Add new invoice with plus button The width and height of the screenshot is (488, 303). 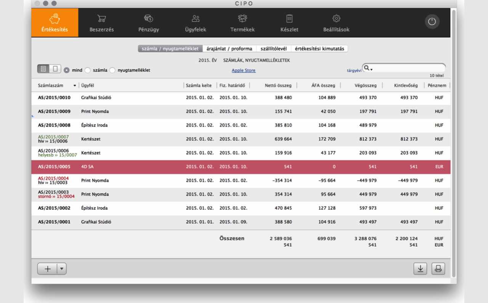(x=48, y=269)
